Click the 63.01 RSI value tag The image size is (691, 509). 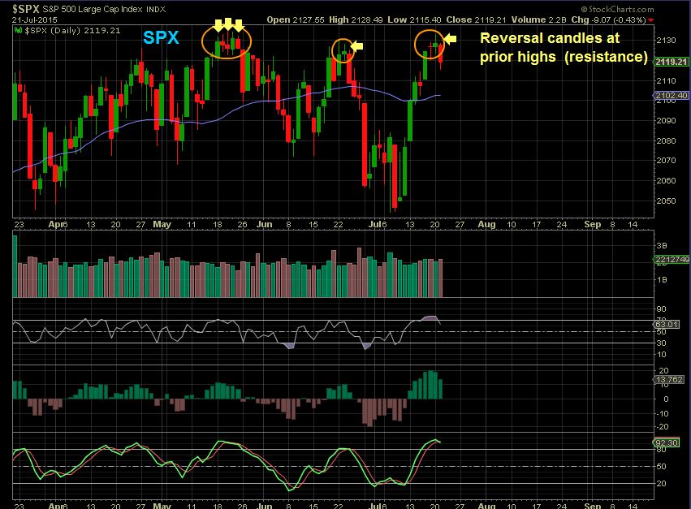tap(667, 325)
